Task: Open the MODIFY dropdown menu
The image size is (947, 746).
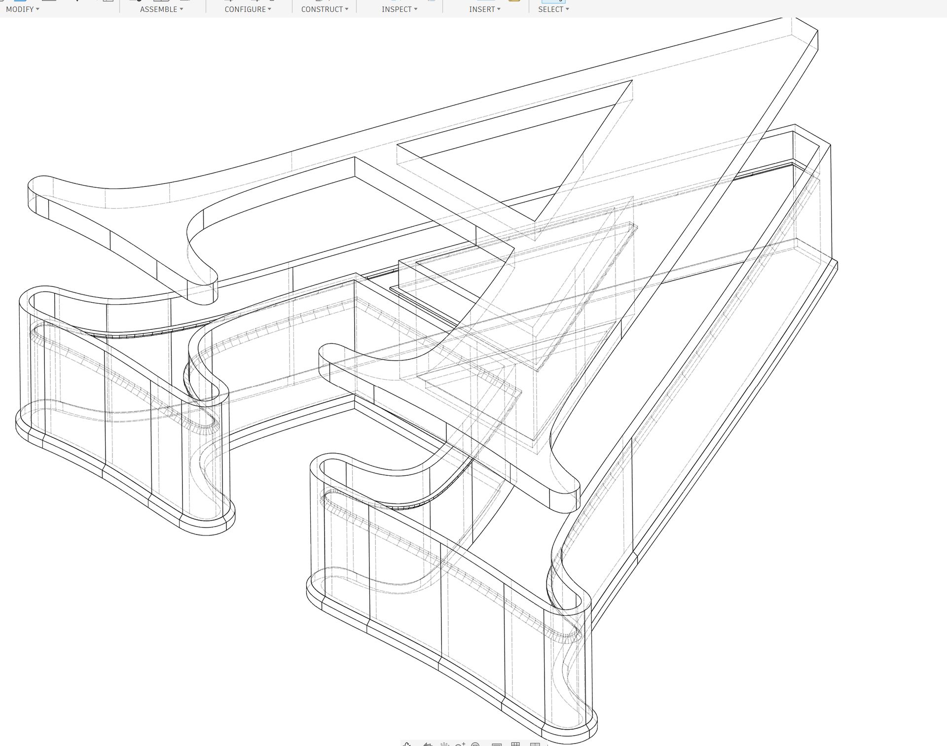Action: point(23,9)
